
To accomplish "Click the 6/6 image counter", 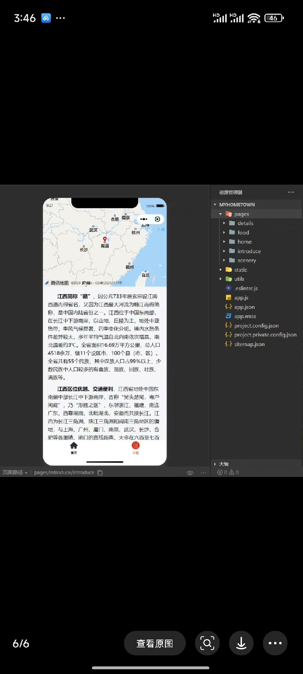I will click(21, 643).
